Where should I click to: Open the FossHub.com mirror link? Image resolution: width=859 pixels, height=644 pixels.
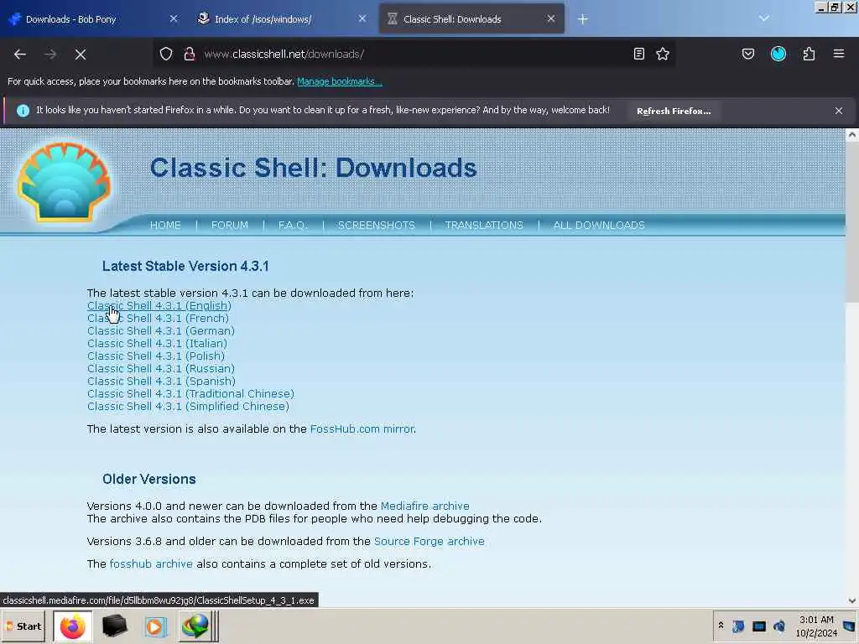click(362, 428)
